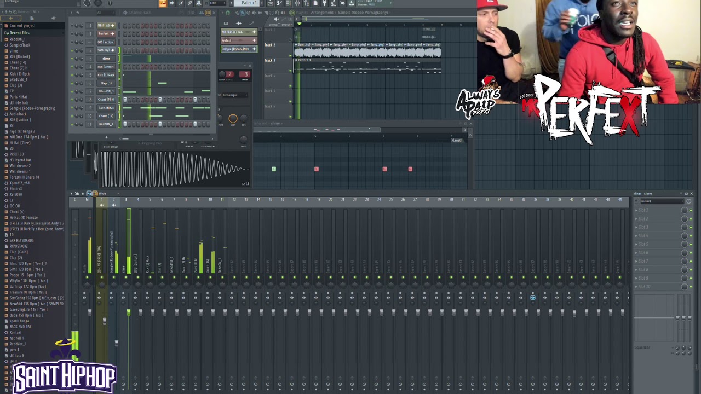
Task: Mute playlist Track 3 green light
Action: pos(290,71)
